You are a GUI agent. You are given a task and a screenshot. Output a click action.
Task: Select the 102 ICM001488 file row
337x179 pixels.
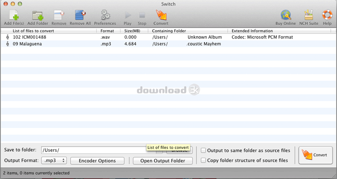[168, 37]
